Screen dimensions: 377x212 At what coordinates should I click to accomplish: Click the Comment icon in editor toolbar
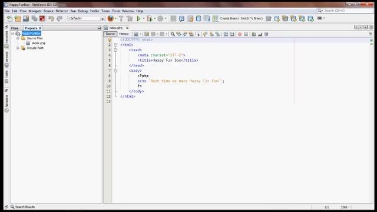(254, 34)
